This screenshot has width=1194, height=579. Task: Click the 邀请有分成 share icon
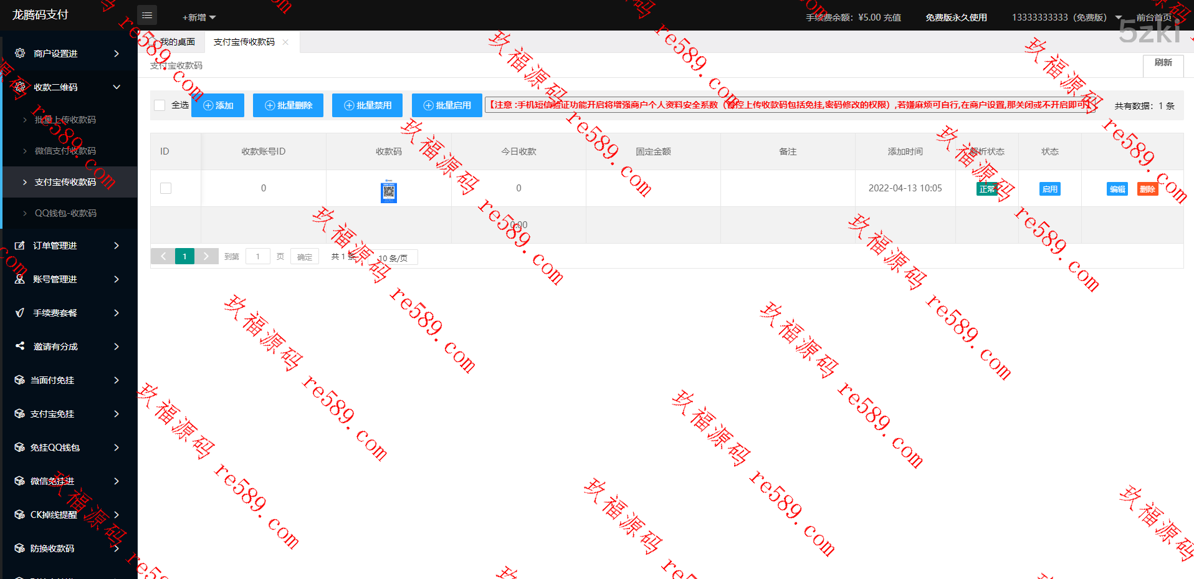20,346
